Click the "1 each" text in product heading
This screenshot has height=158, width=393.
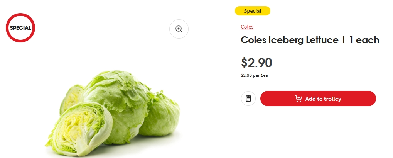pos(364,40)
